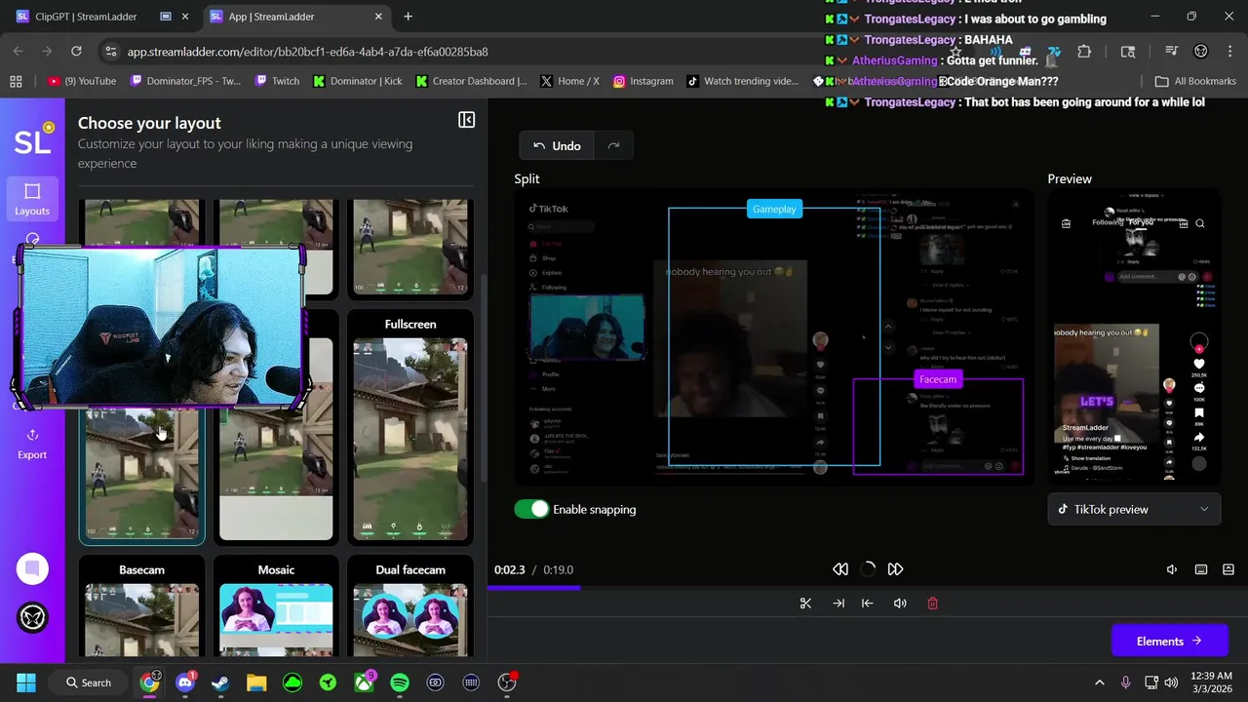The height and width of the screenshot is (702, 1248).
Task: Open the Watch trending videos TikTok bookmark
Action: pyautogui.click(x=743, y=81)
